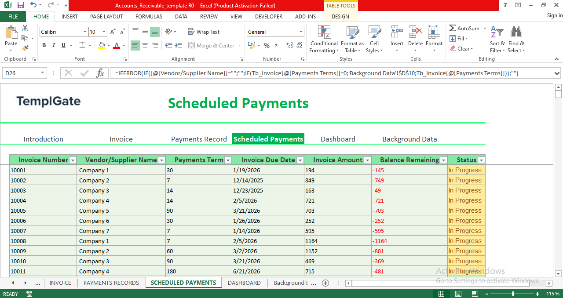Decrease font size with the smaller A icon

click(x=122, y=32)
